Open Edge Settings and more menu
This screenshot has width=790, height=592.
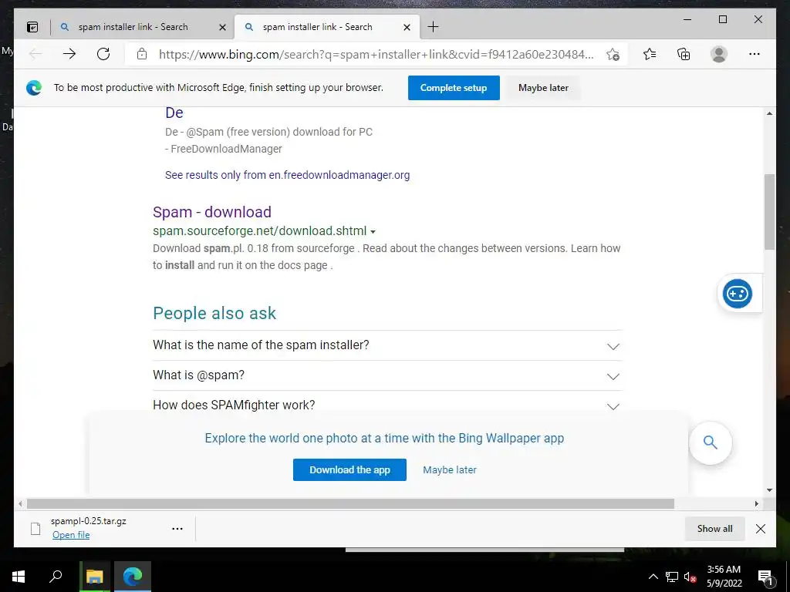[755, 54]
